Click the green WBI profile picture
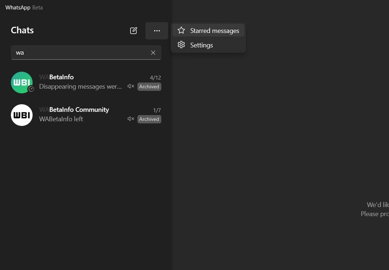Screen dimensions: 389x270 21,82
